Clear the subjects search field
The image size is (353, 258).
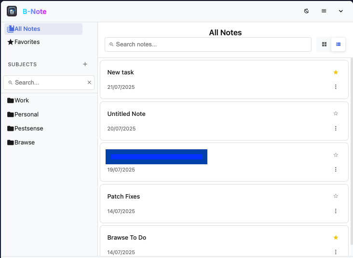[89, 83]
